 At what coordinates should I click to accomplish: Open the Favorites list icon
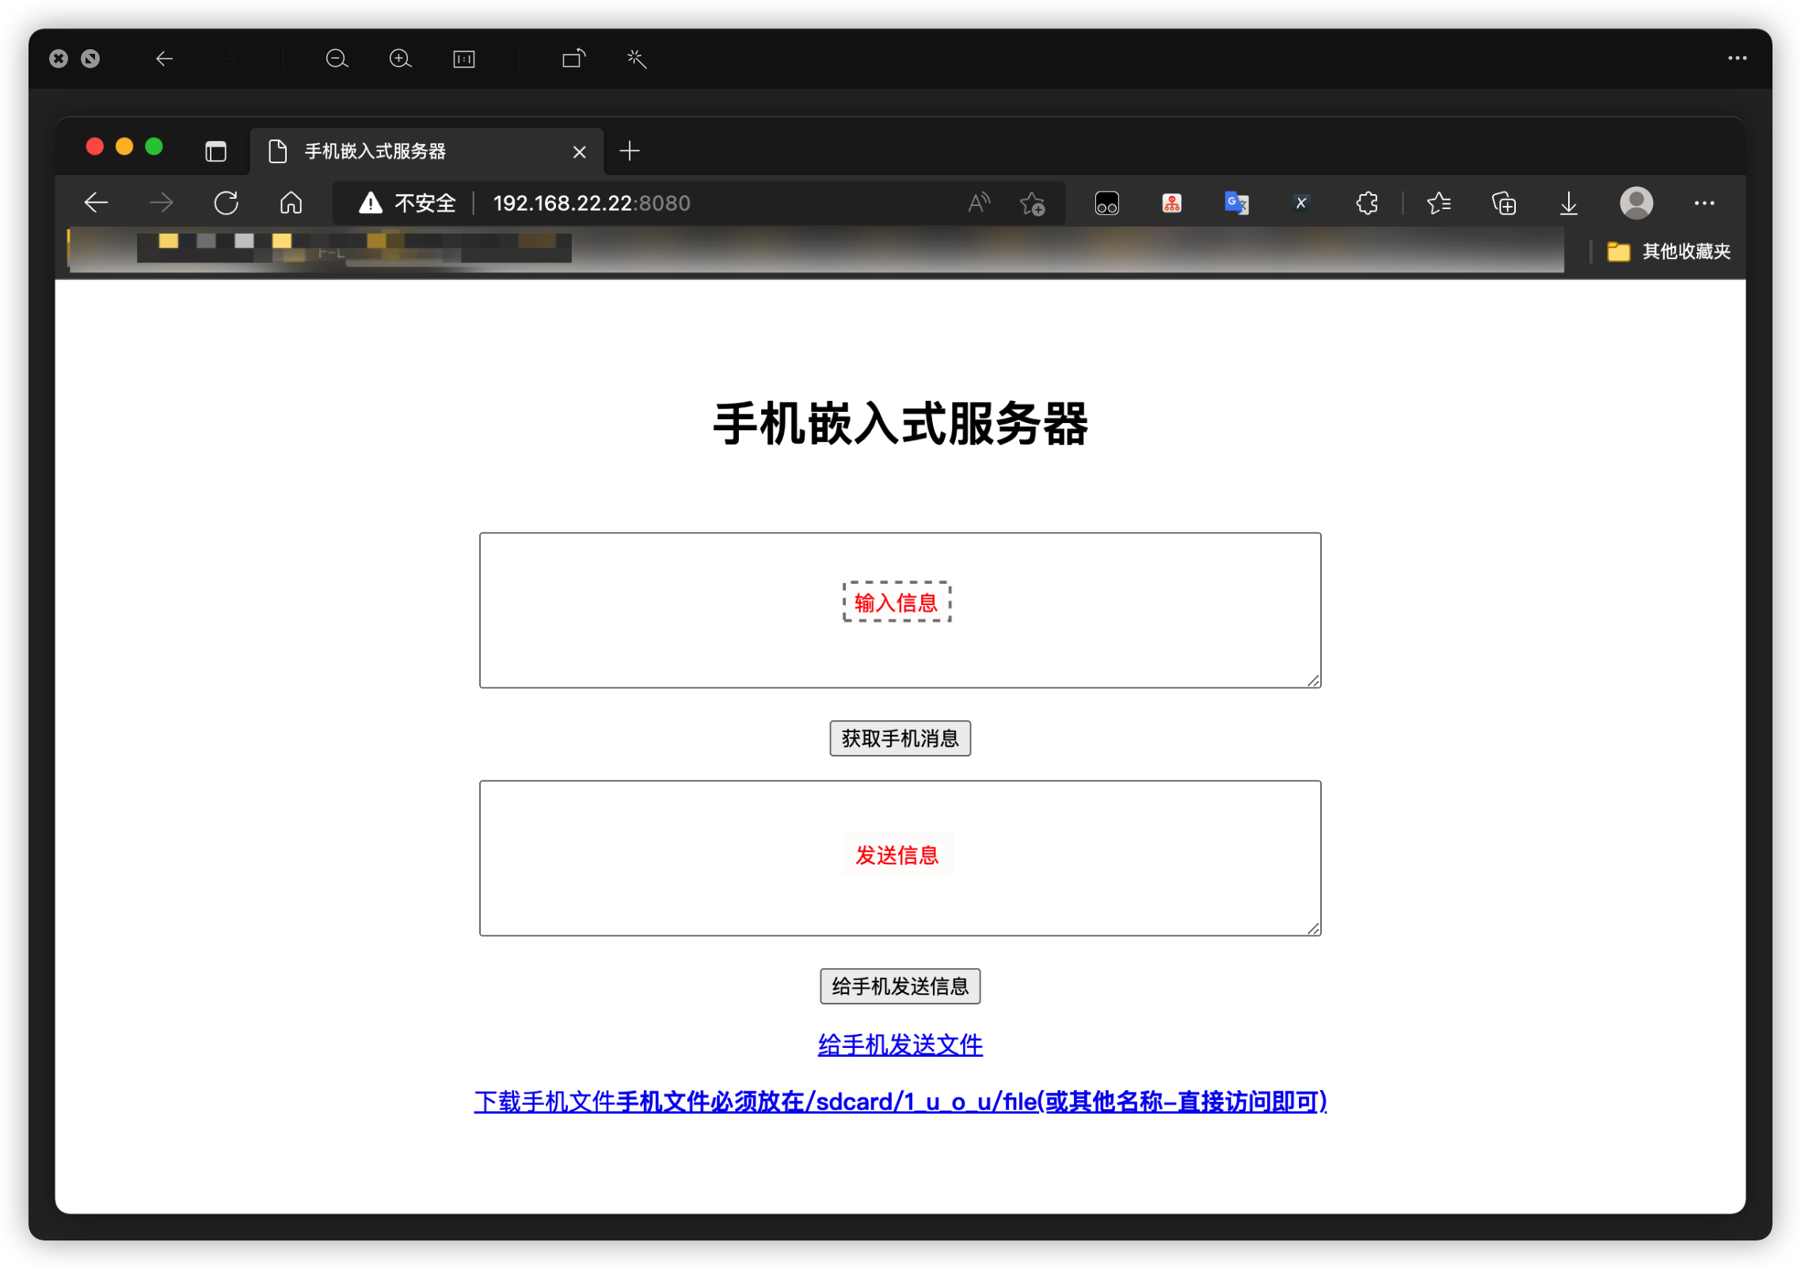[1438, 204]
